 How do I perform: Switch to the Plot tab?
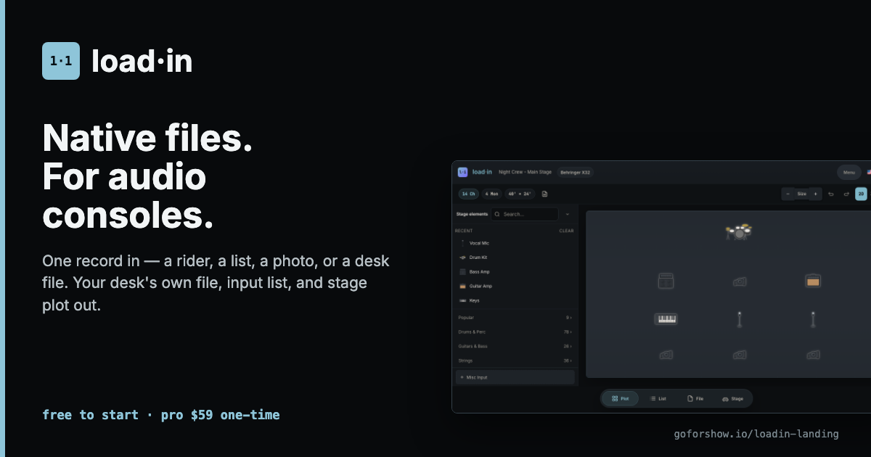coord(621,398)
